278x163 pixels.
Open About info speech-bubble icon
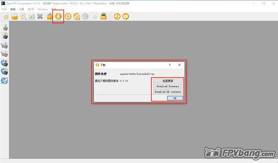point(126,16)
